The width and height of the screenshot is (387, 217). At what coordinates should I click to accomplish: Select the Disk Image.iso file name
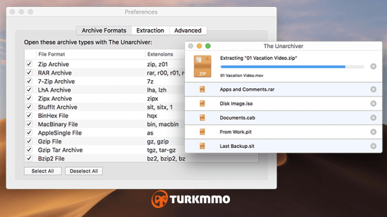tap(236, 104)
